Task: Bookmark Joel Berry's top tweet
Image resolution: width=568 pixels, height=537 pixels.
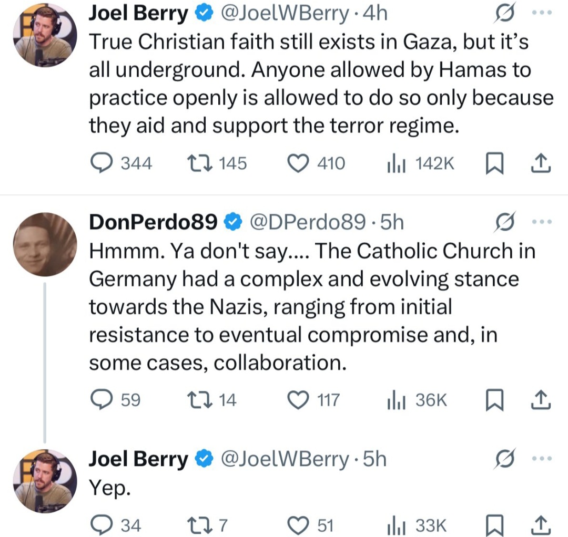Action: tap(494, 163)
